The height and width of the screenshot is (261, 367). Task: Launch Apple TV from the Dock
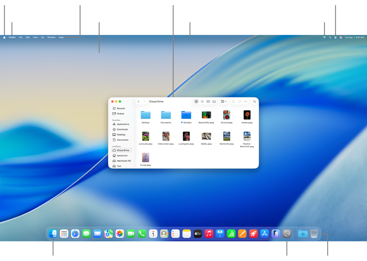(198, 234)
